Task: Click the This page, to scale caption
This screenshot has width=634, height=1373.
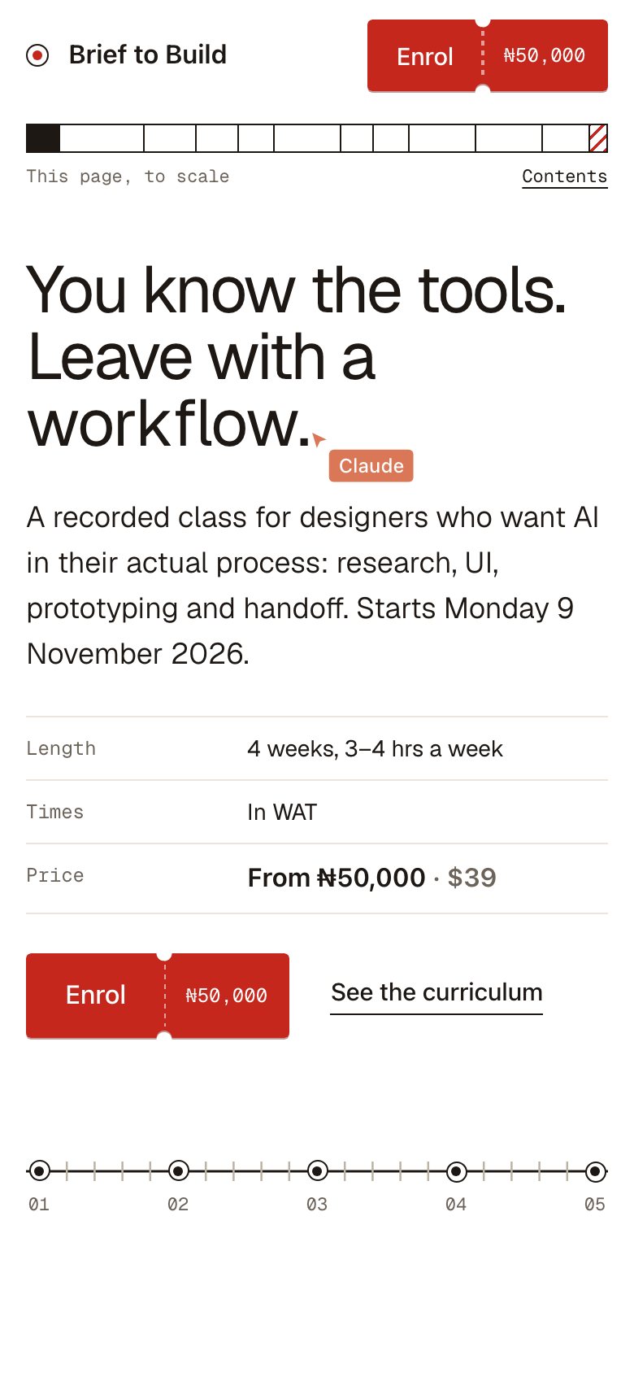Action: coord(128,177)
